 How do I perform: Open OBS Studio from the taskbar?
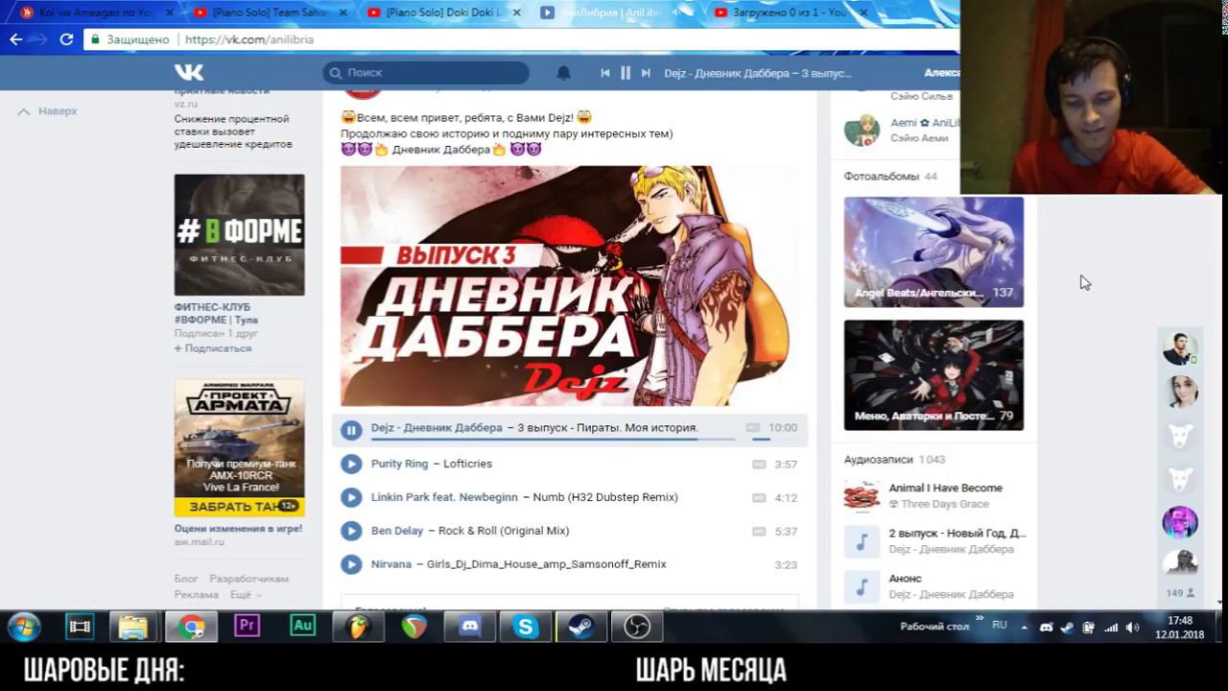click(x=637, y=627)
